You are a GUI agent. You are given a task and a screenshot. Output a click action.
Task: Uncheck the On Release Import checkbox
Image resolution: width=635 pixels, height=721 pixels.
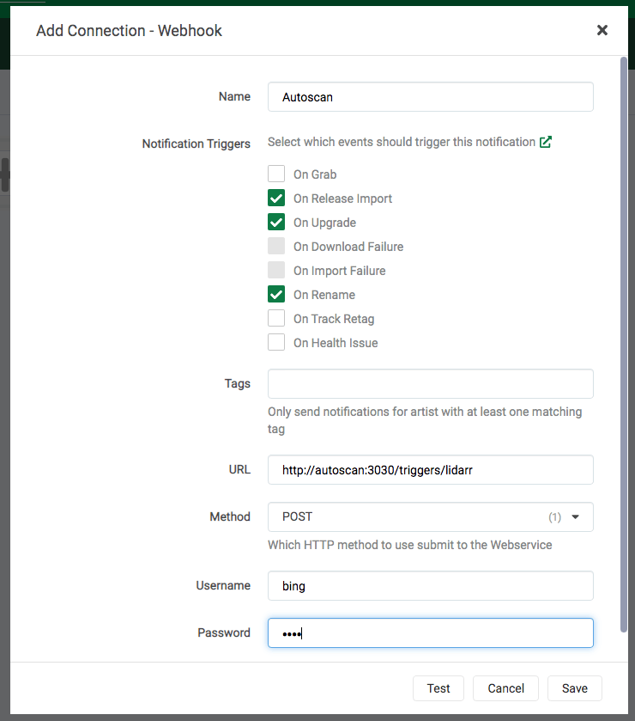[276, 199]
